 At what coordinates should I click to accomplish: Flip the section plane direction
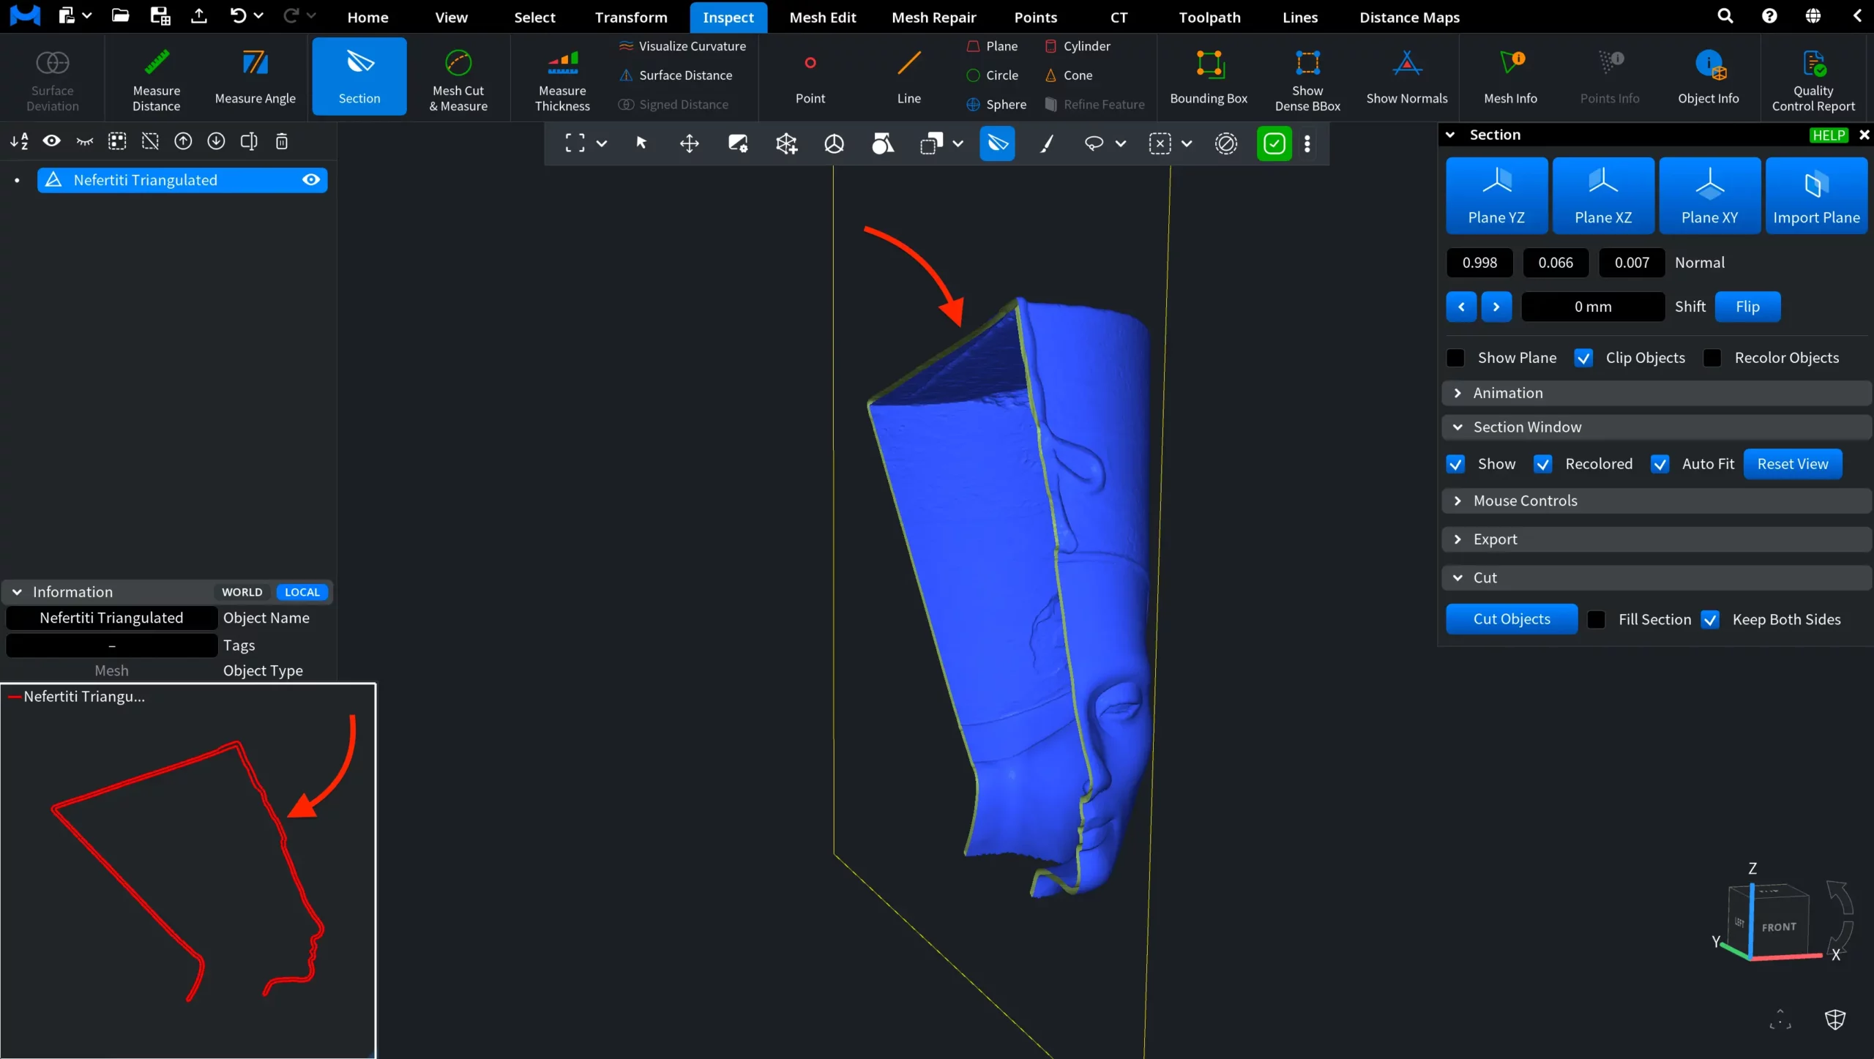point(1747,307)
